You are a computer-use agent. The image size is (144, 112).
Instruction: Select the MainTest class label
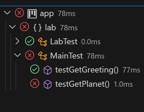[66, 56]
